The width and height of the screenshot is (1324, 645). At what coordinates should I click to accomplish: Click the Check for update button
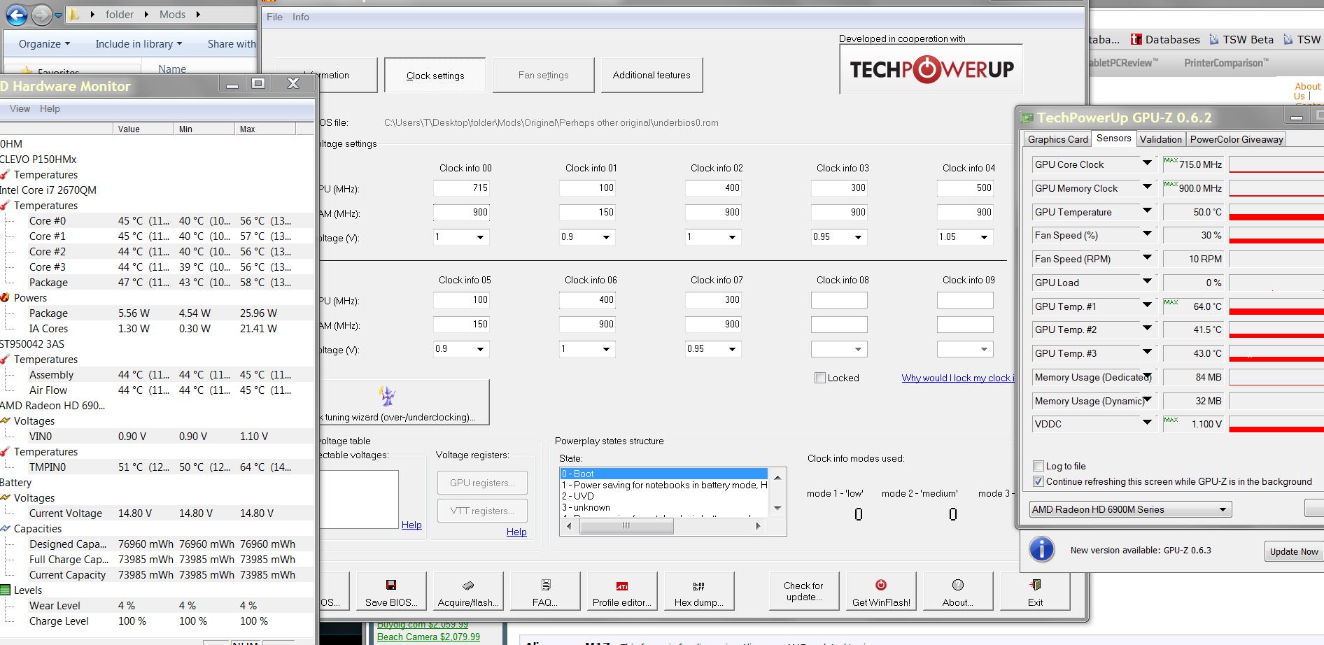tap(803, 591)
